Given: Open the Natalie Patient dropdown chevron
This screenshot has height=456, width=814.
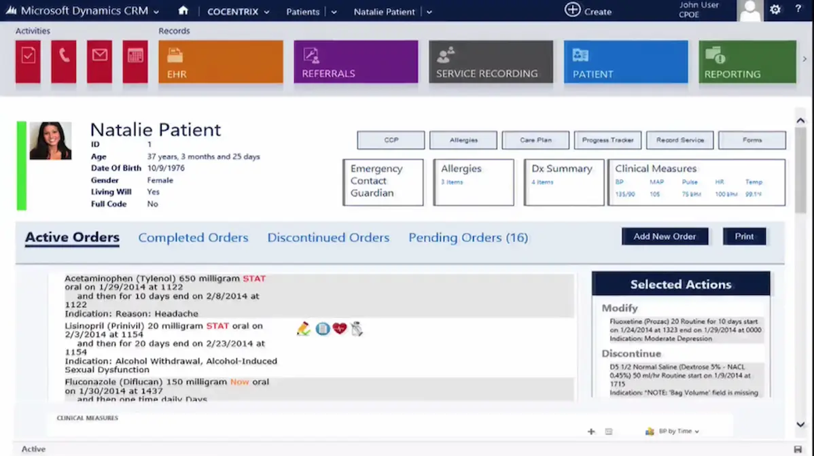Looking at the screenshot, I should (x=431, y=11).
